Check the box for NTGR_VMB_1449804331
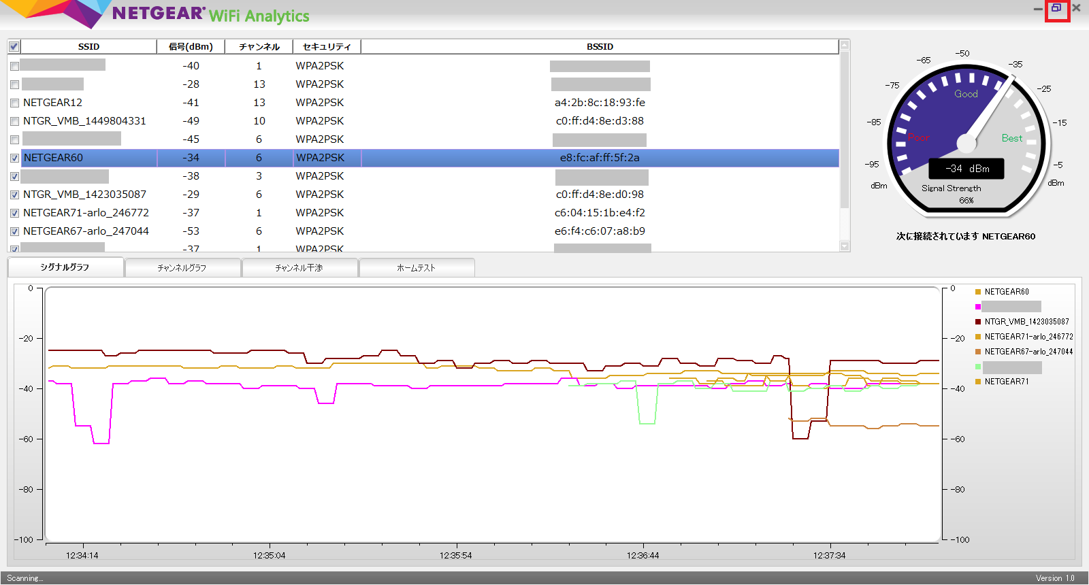Viewport: 1089px width, 585px height. pyautogui.click(x=14, y=122)
